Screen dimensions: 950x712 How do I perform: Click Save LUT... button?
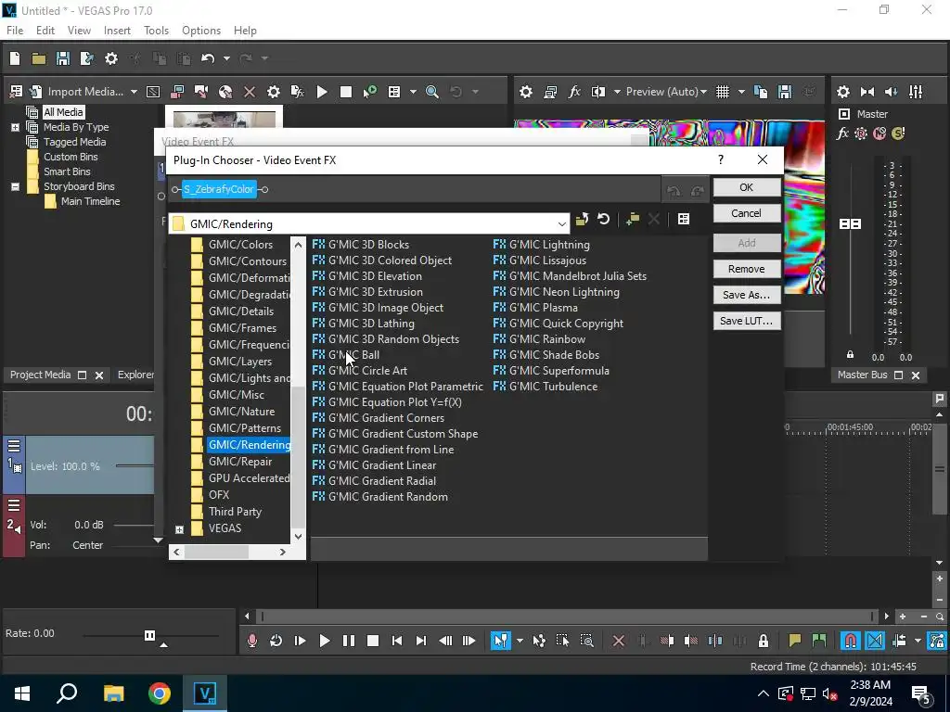tap(747, 321)
